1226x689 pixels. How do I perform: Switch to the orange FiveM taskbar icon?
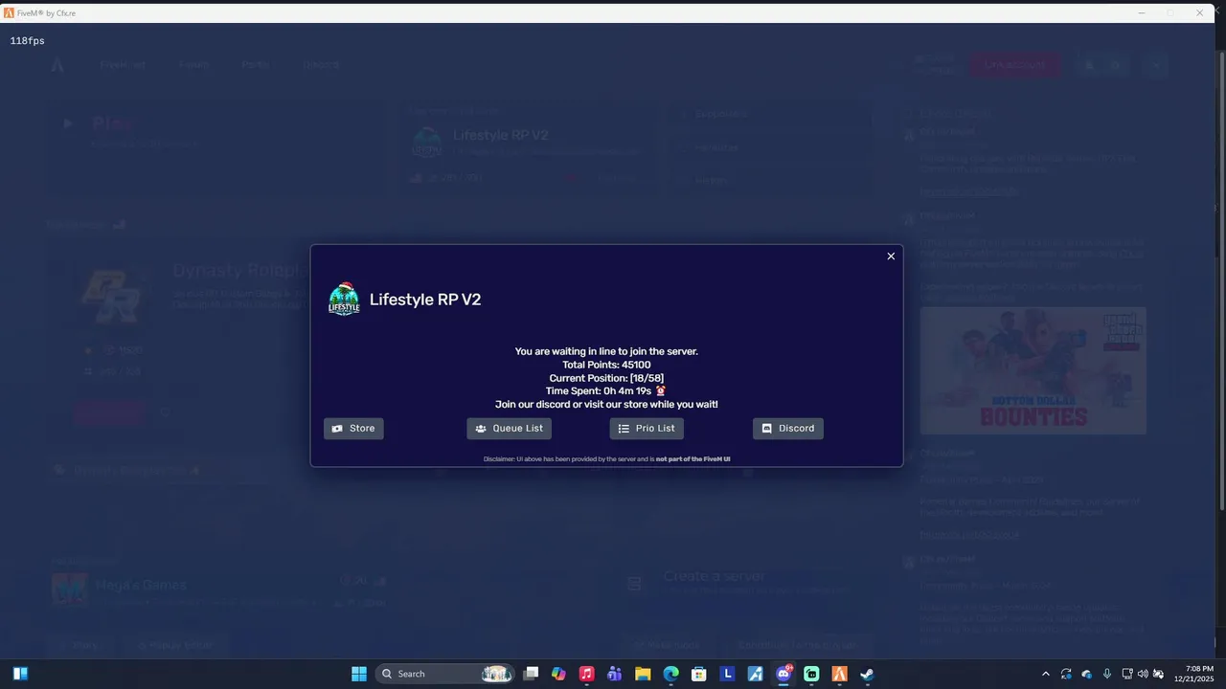[839, 674]
